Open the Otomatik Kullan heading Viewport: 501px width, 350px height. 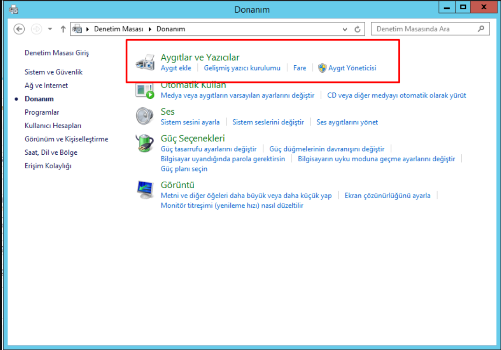[193, 86]
